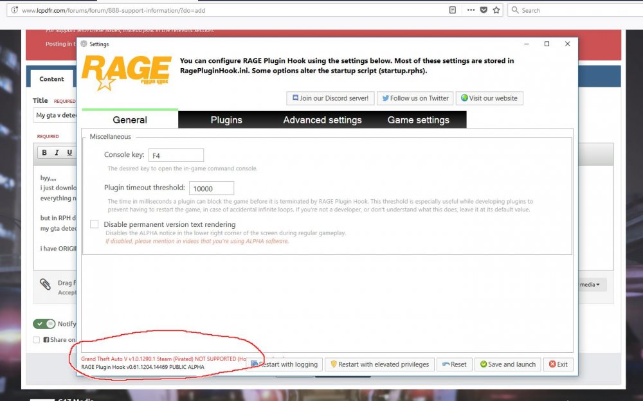Enable Disable permanent version text rendering

click(95, 224)
